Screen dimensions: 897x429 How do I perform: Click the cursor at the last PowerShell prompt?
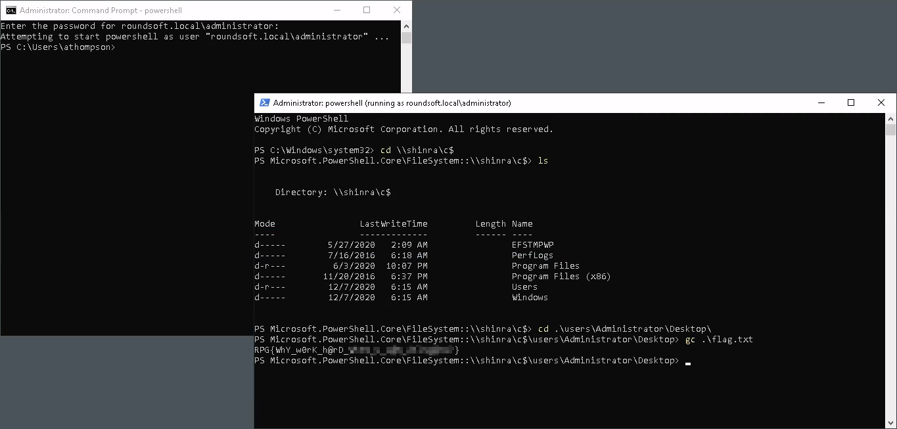click(688, 361)
